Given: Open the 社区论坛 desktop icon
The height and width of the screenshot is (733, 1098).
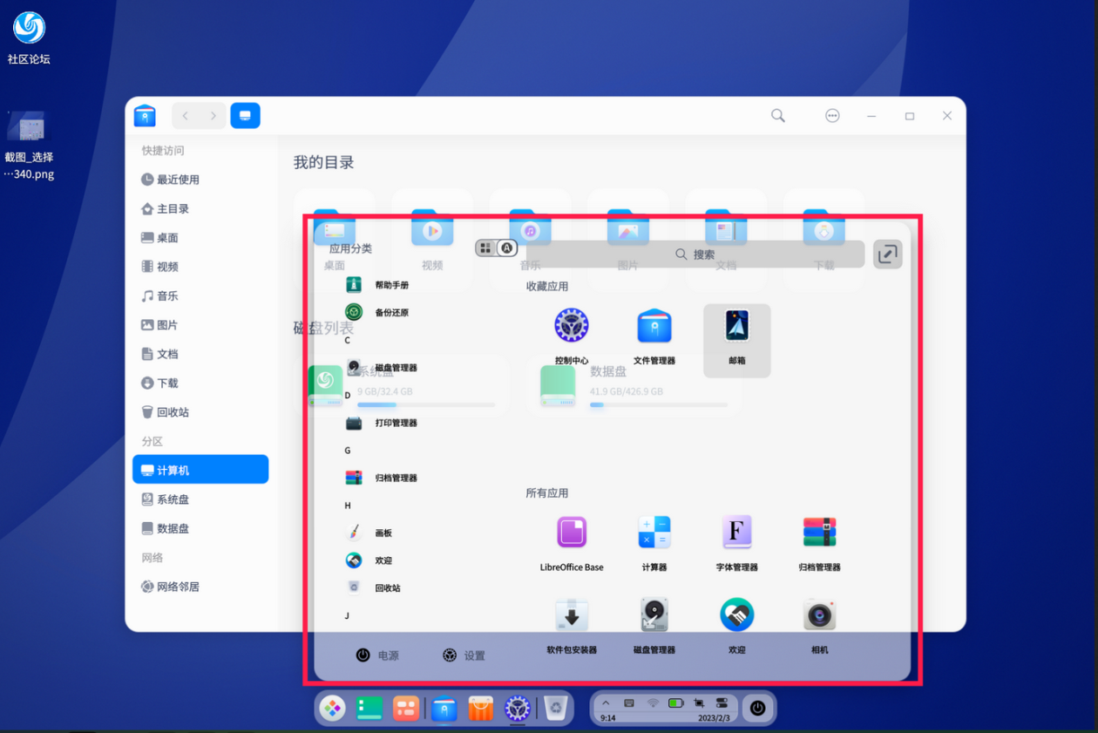Looking at the screenshot, I should 29,38.
